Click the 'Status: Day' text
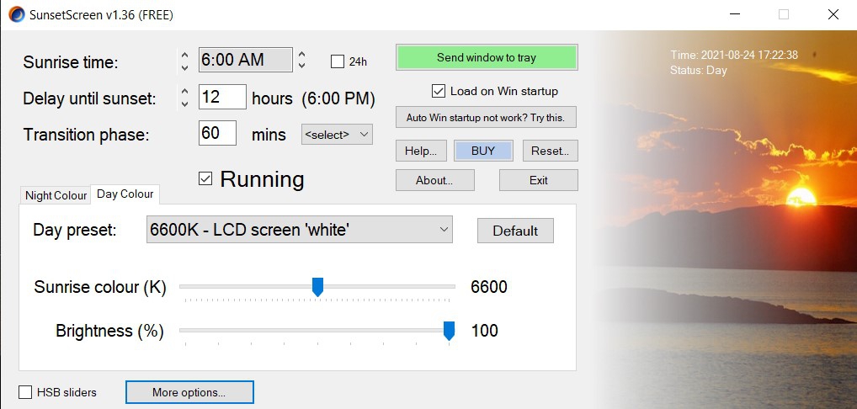The height and width of the screenshot is (409, 857). coord(699,70)
